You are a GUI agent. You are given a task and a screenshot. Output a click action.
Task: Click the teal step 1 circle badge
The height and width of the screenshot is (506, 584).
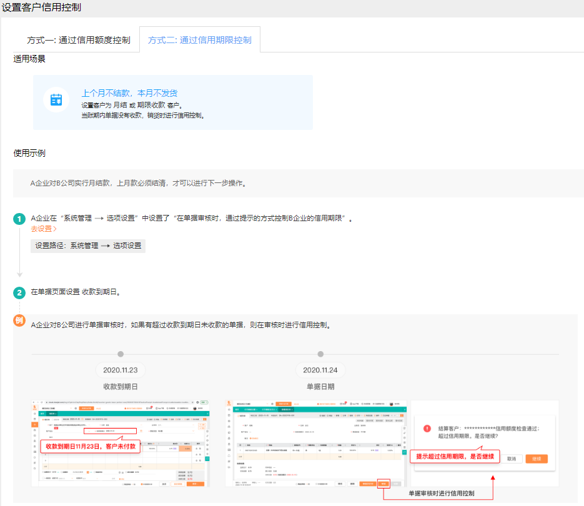pyautogui.click(x=20, y=219)
